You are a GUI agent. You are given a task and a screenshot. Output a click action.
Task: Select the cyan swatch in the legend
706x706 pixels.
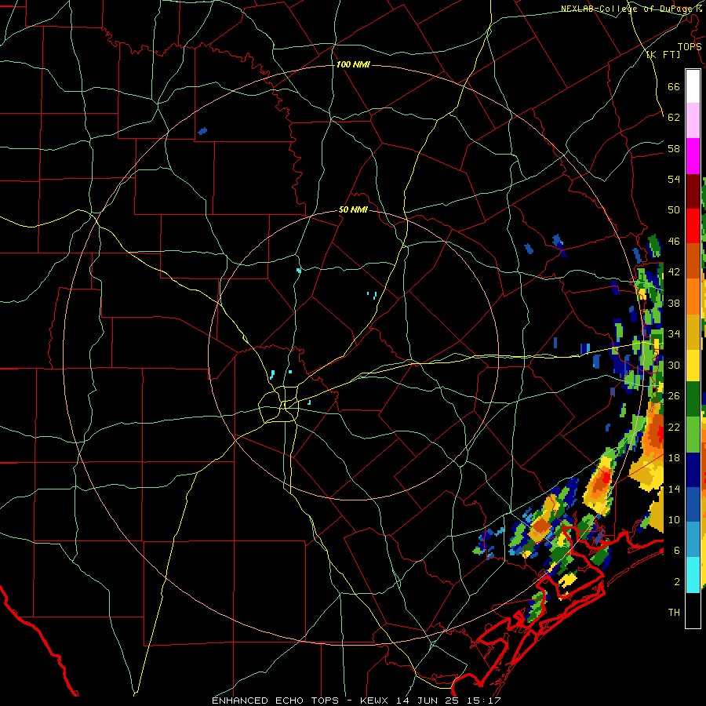tap(693, 575)
